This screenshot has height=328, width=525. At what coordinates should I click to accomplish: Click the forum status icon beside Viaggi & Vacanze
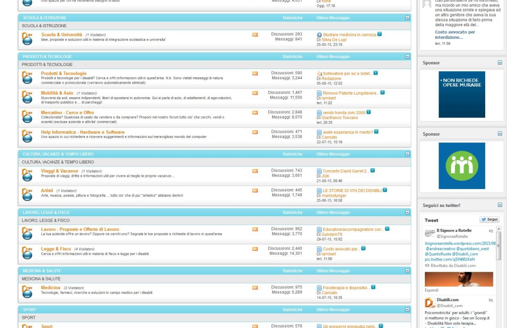(x=27, y=175)
